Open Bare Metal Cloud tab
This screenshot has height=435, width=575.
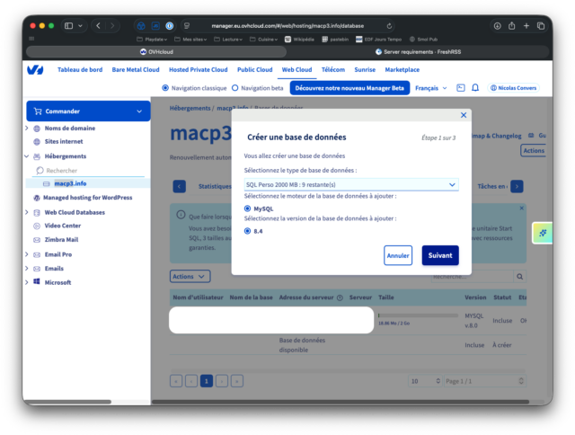[x=136, y=70]
